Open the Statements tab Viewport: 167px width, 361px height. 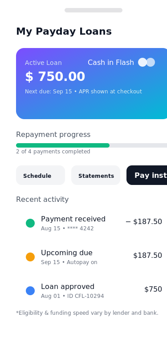96,175
